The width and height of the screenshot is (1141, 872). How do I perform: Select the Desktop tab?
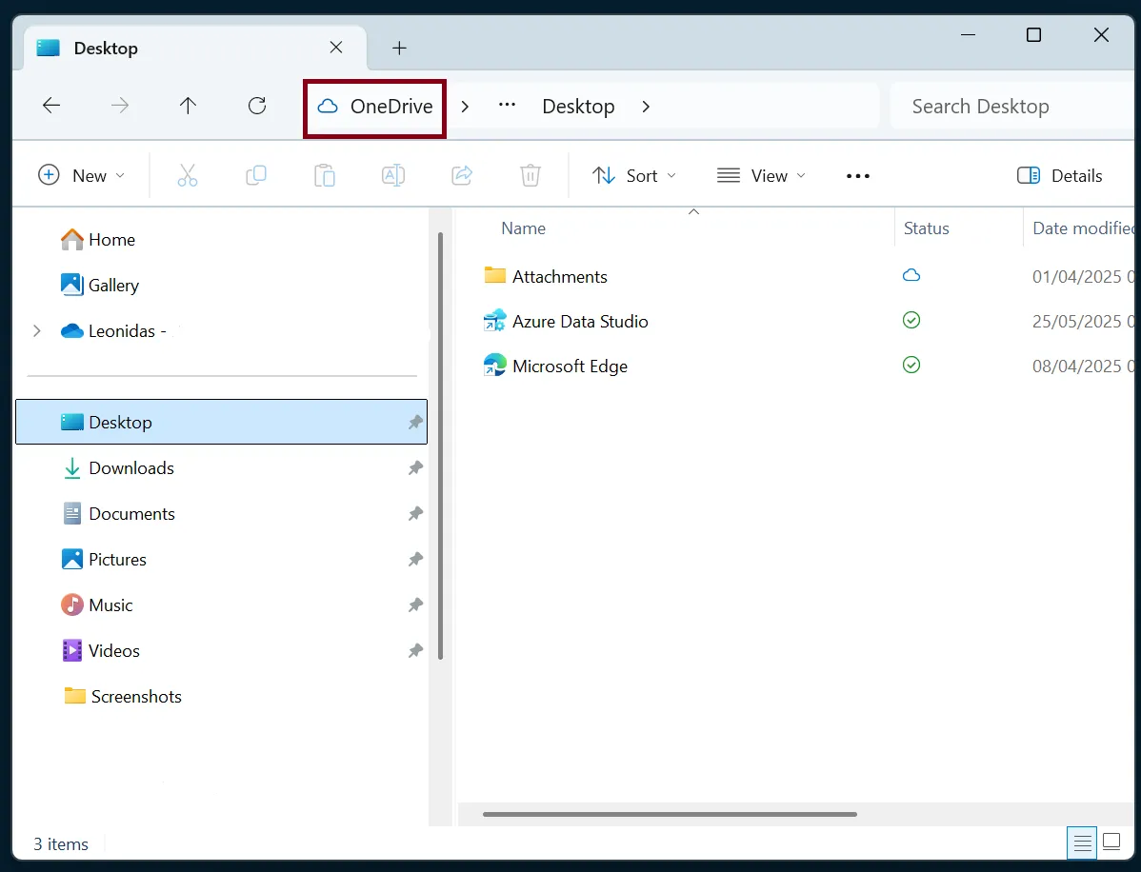pyautogui.click(x=195, y=48)
